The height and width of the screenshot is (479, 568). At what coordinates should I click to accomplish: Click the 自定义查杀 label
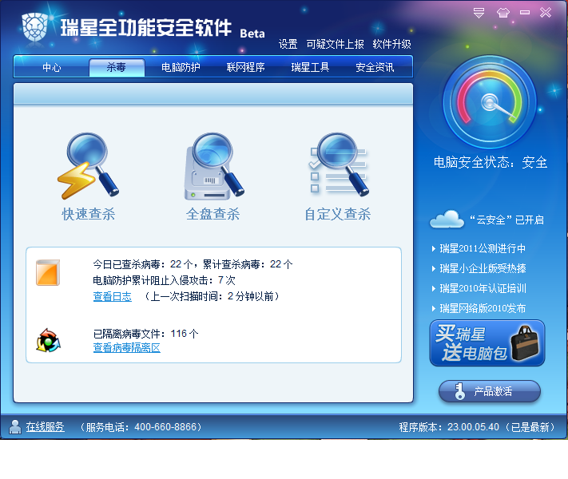click(338, 214)
